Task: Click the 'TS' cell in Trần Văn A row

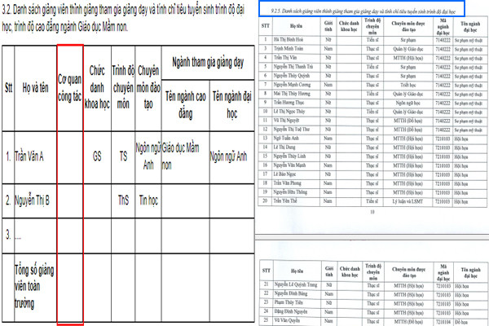Action: coord(123,156)
